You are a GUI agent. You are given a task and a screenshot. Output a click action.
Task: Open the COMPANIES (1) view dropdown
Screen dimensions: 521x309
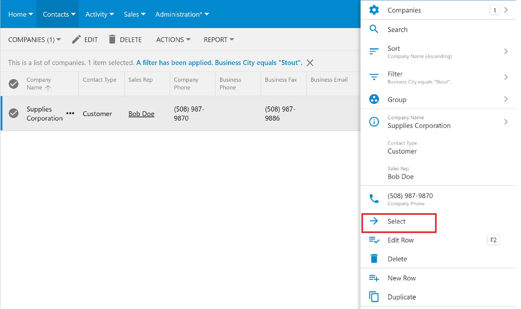[x=35, y=40]
